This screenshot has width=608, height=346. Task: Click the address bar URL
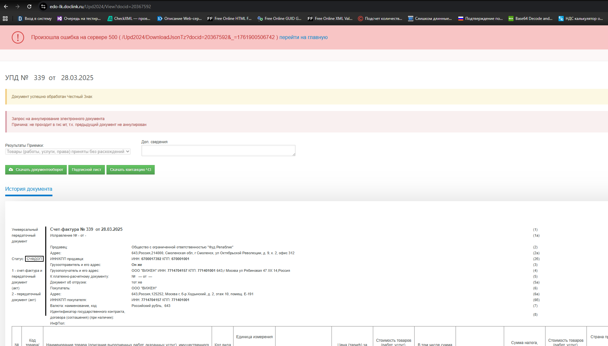pyautogui.click(x=100, y=7)
